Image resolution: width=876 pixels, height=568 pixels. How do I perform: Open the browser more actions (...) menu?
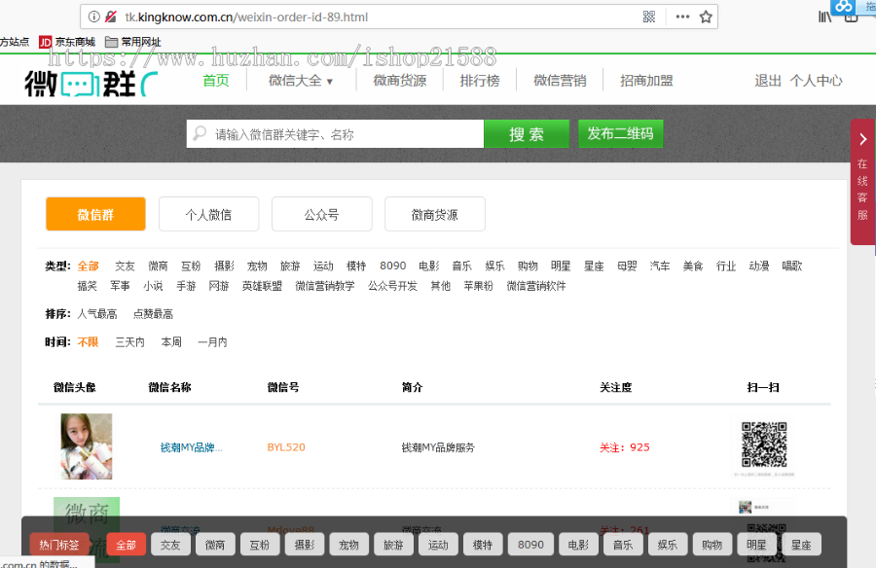(681, 17)
